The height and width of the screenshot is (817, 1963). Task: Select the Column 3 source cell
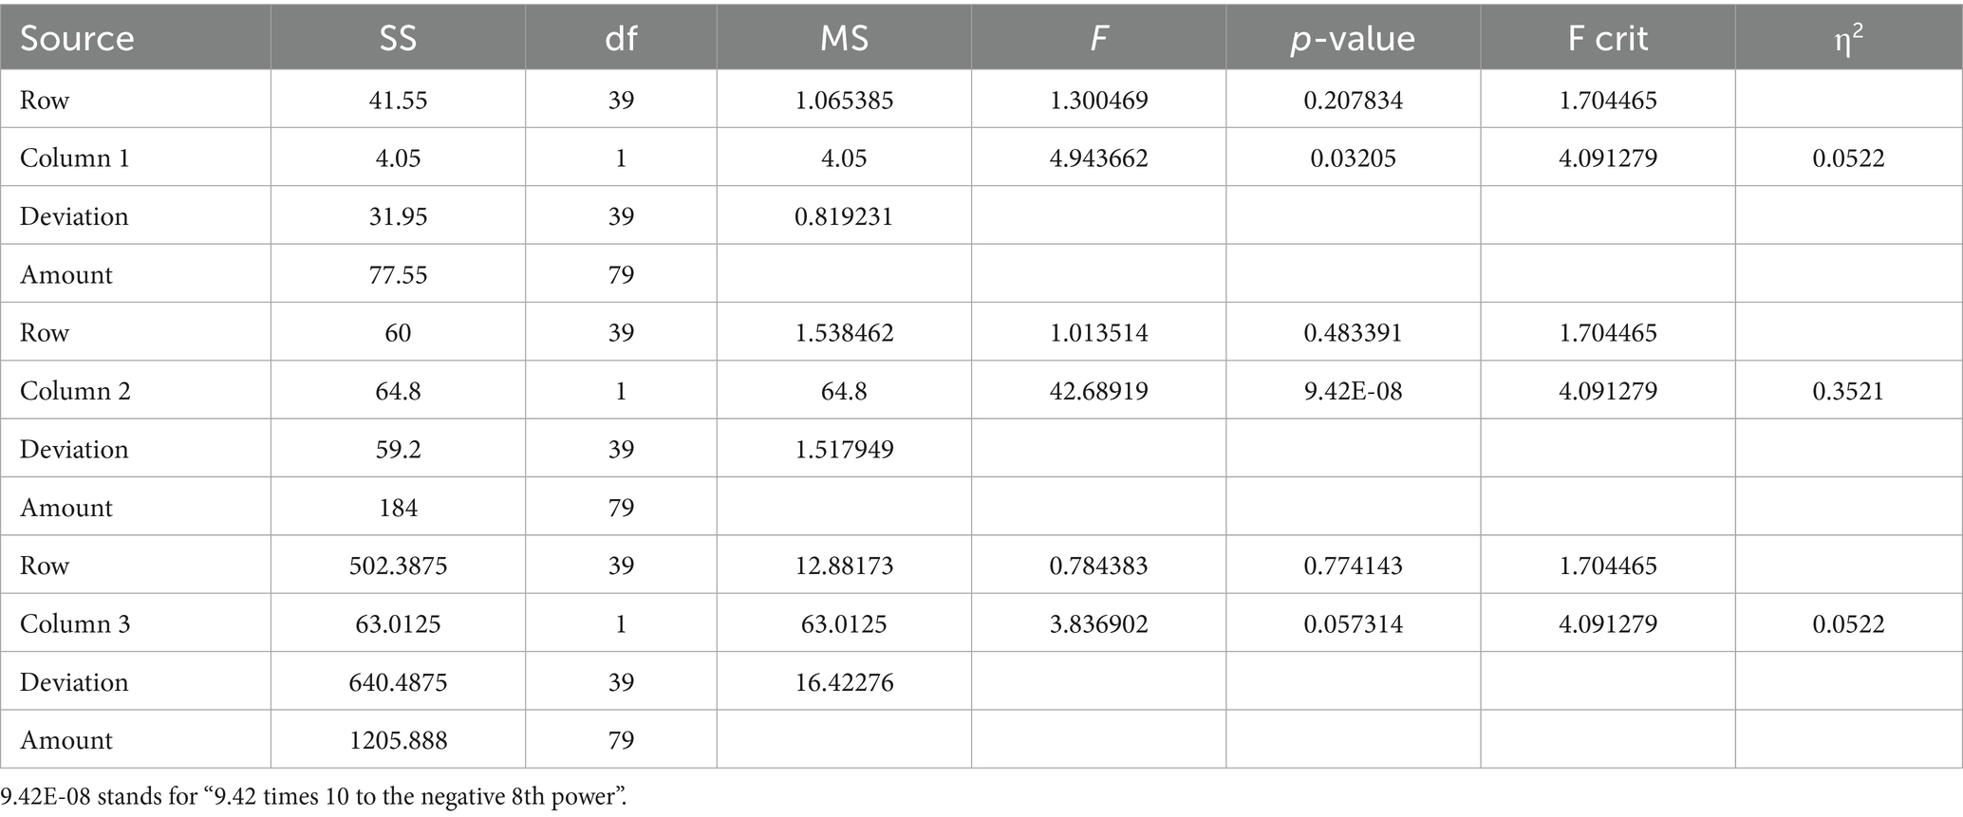click(x=75, y=623)
